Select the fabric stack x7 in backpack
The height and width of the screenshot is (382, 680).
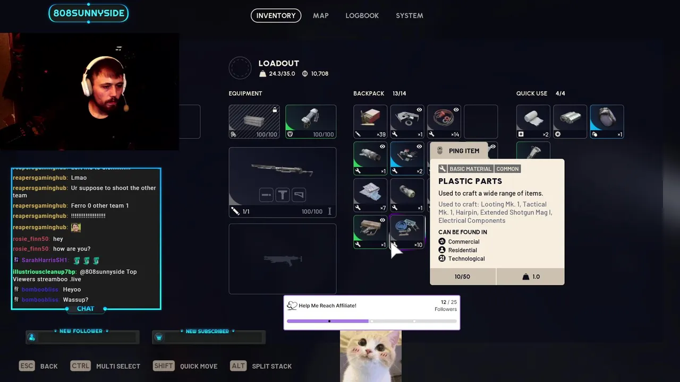[x=370, y=195]
